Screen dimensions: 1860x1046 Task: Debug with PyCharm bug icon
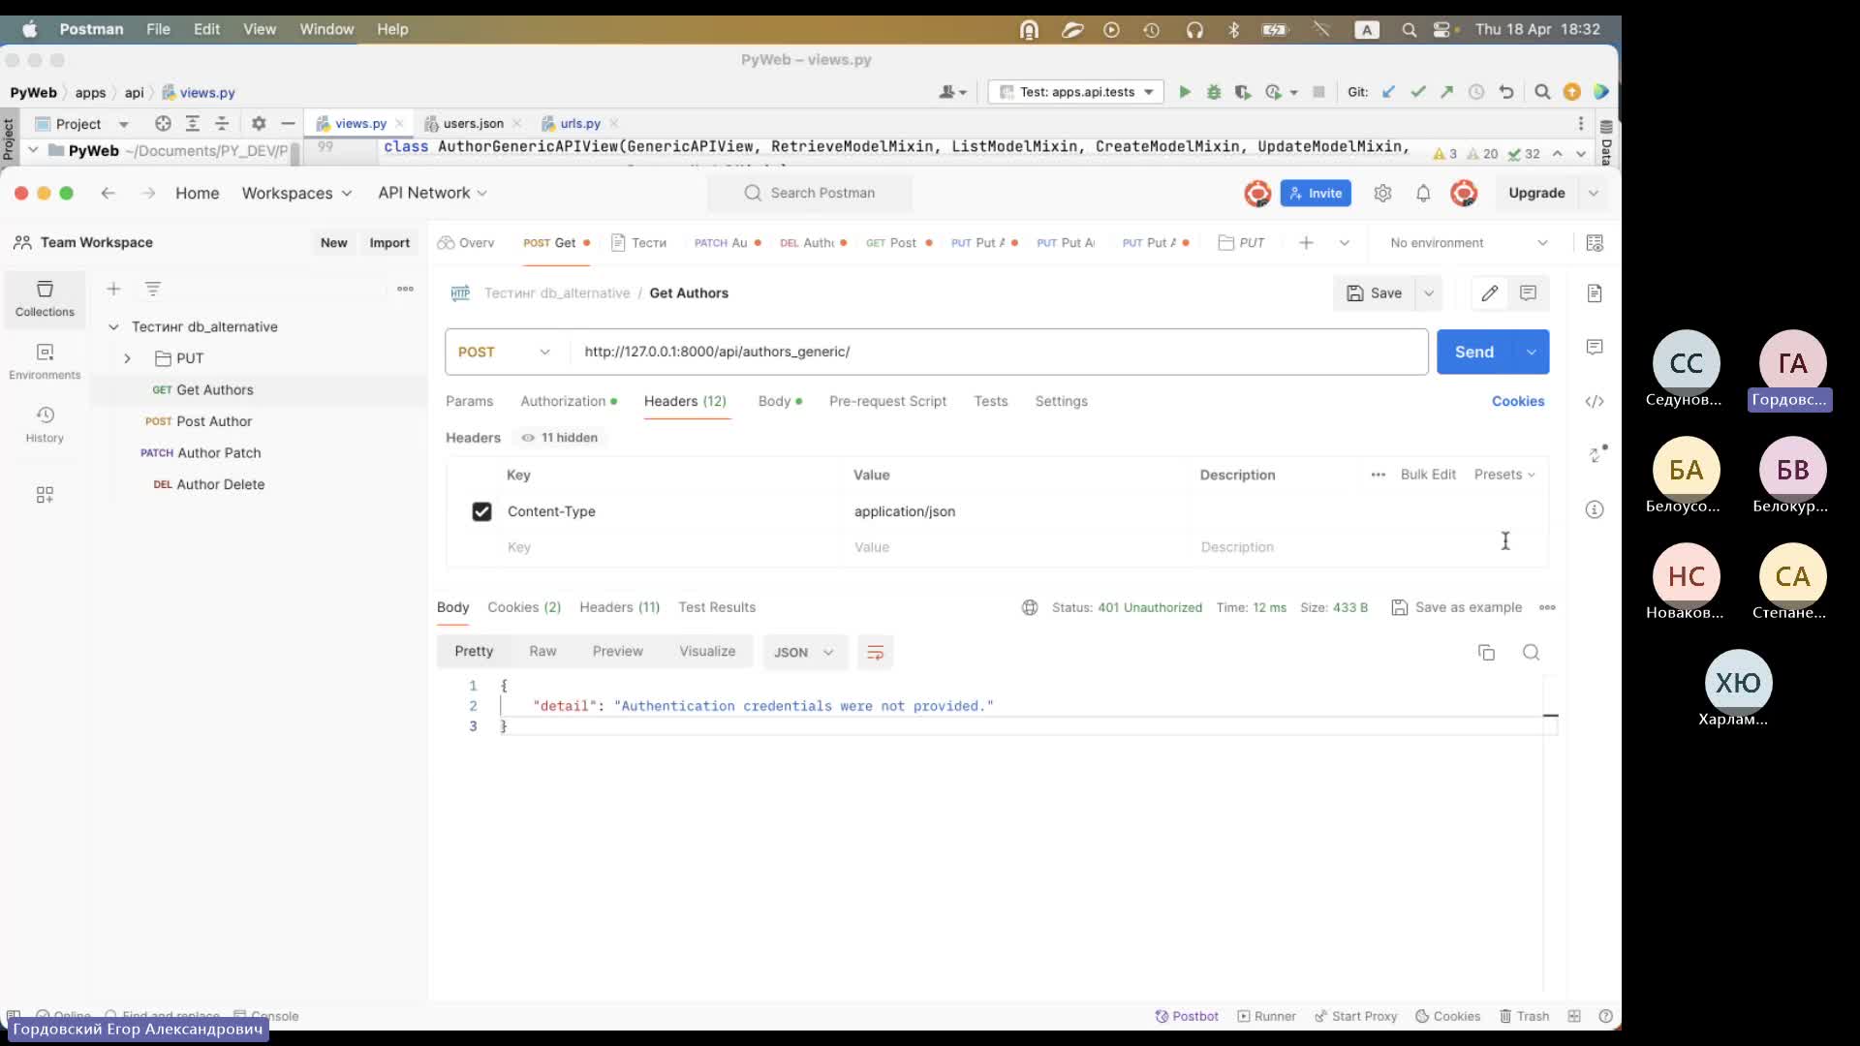[x=1213, y=92]
